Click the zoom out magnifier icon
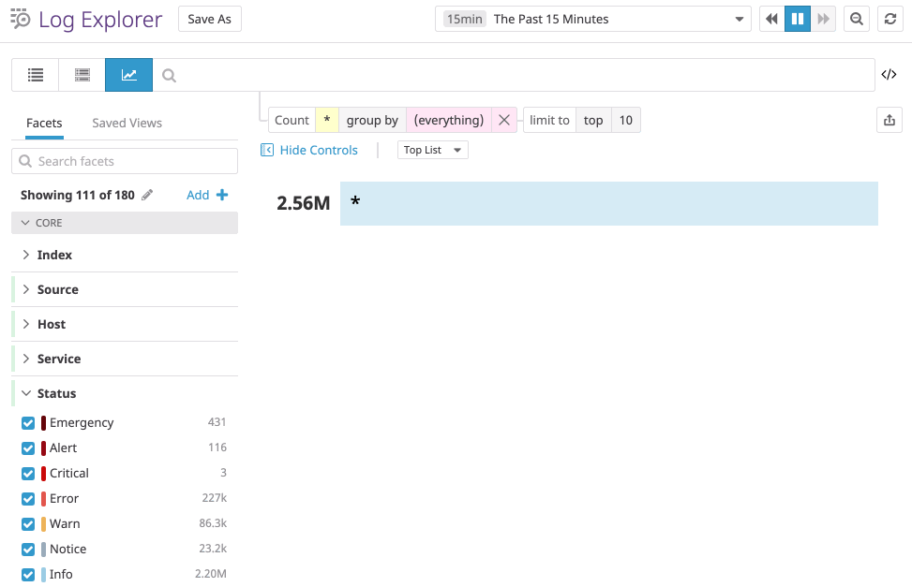The width and height of the screenshot is (912, 587). click(x=855, y=19)
